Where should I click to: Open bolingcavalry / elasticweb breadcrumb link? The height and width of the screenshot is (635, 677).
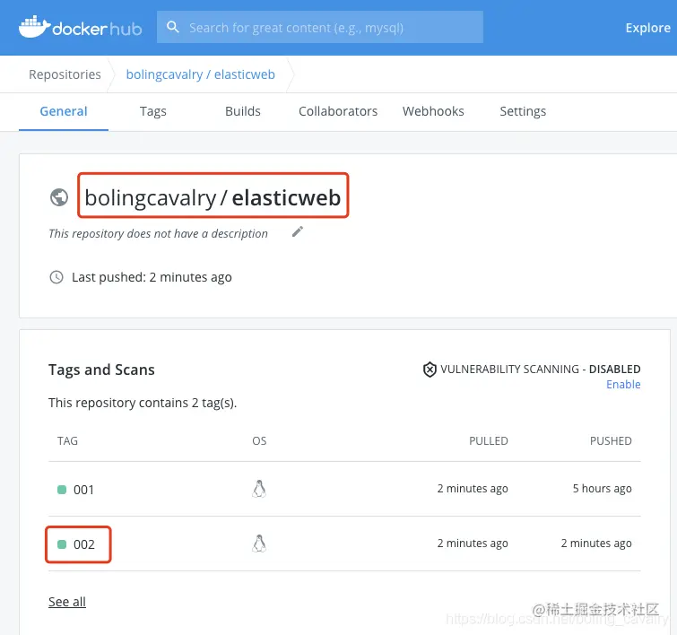tap(200, 74)
